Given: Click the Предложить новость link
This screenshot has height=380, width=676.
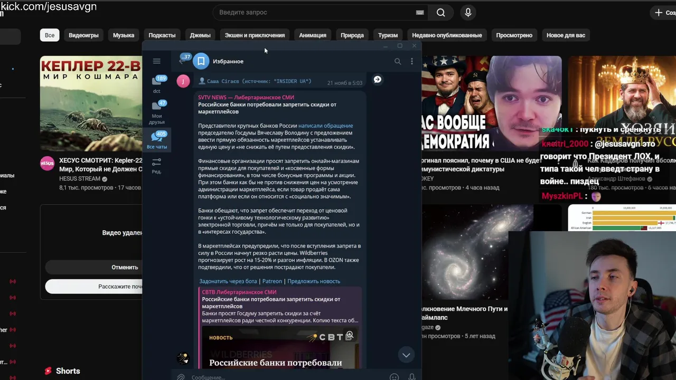Looking at the screenshot, I should [314, 281].
